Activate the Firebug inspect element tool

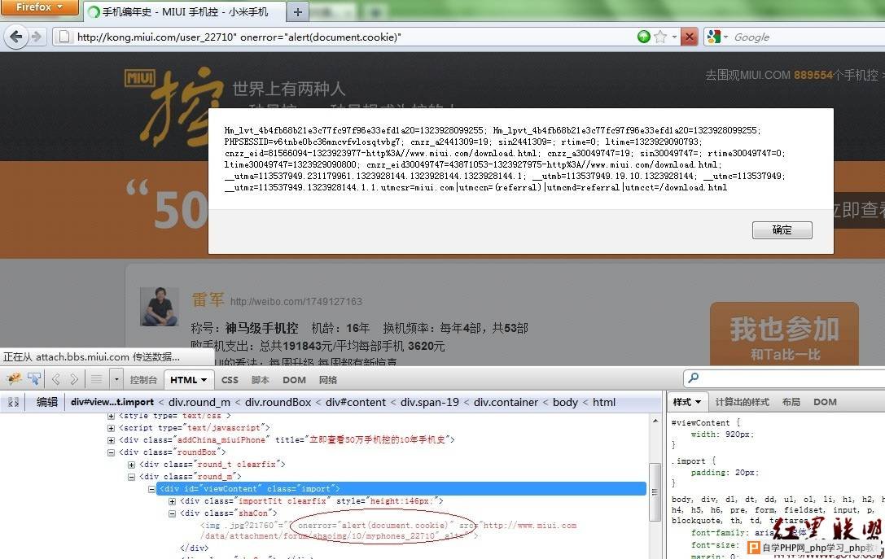point(35,379)
